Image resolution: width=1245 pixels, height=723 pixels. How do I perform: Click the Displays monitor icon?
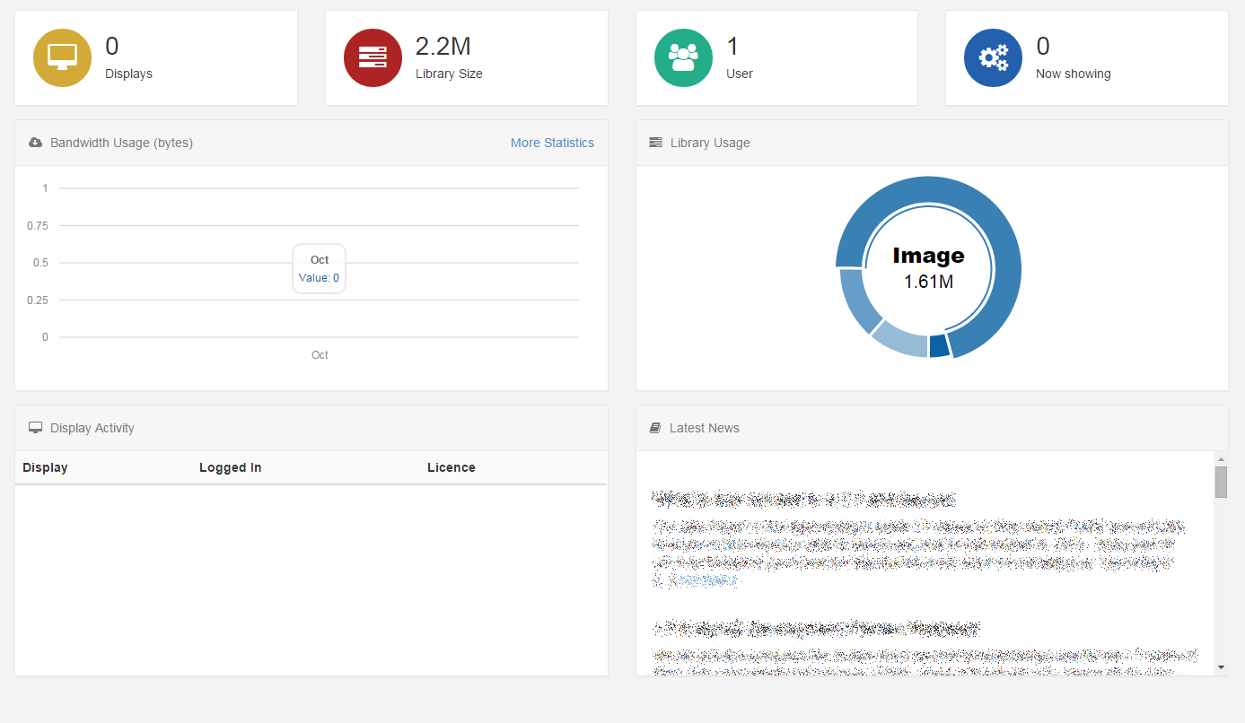tap(62, 57)
